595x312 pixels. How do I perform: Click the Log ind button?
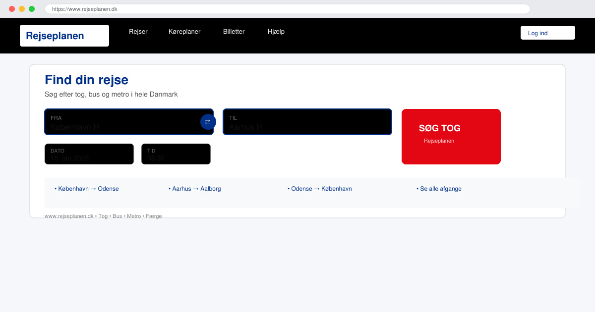click(548, 33)
